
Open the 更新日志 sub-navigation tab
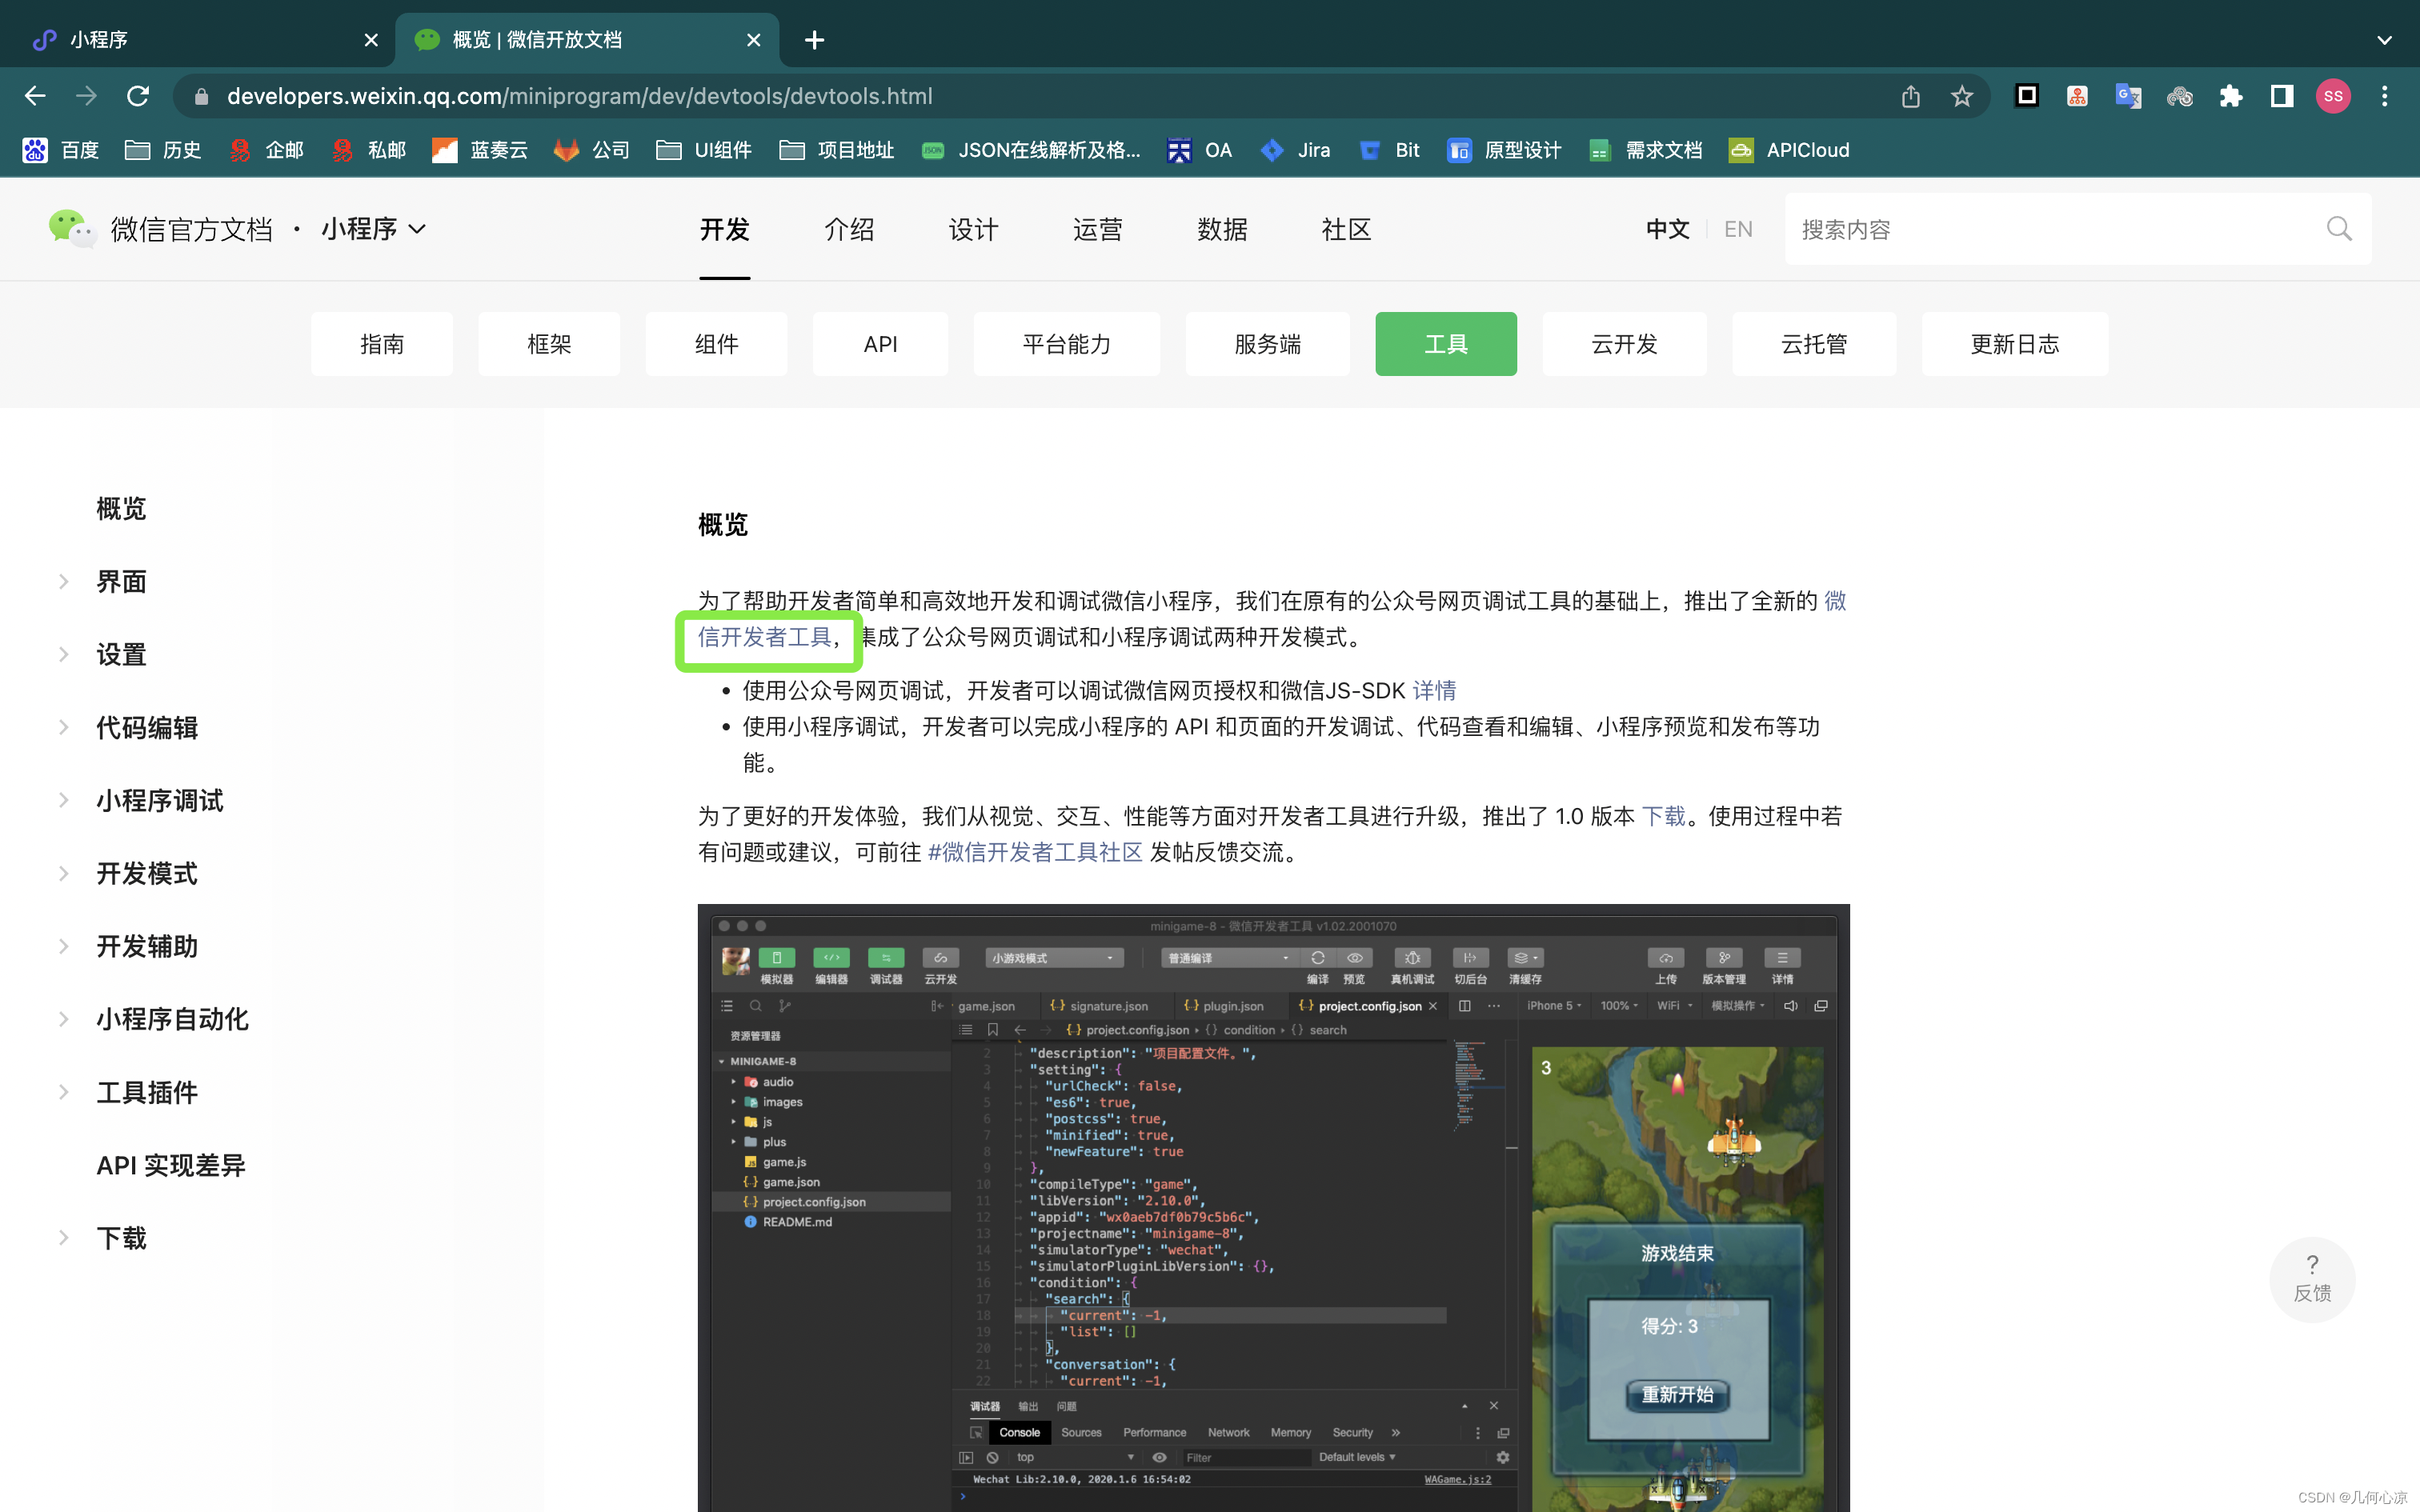(x=2015, y=344)
